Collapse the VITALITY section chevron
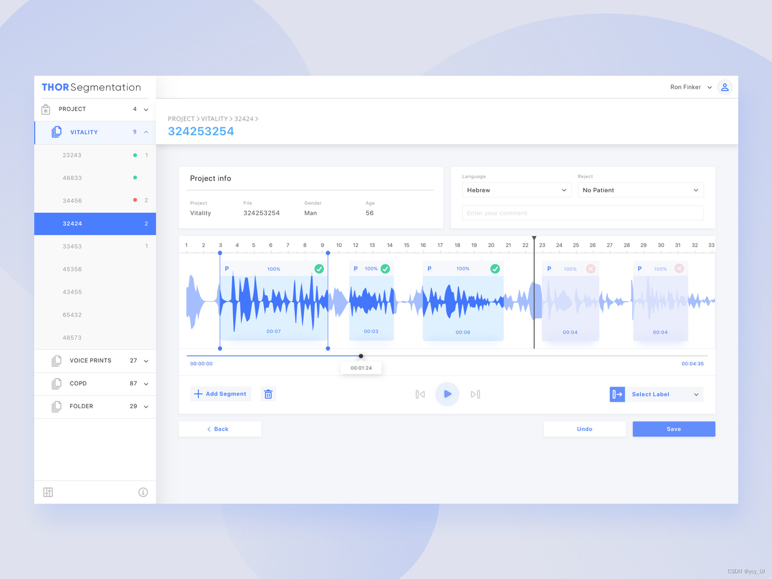The width and height of the screenshot is (772, 579). pyautogui.click(x=146, y=132)
